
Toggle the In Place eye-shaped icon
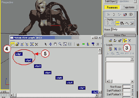click(131, 14)
